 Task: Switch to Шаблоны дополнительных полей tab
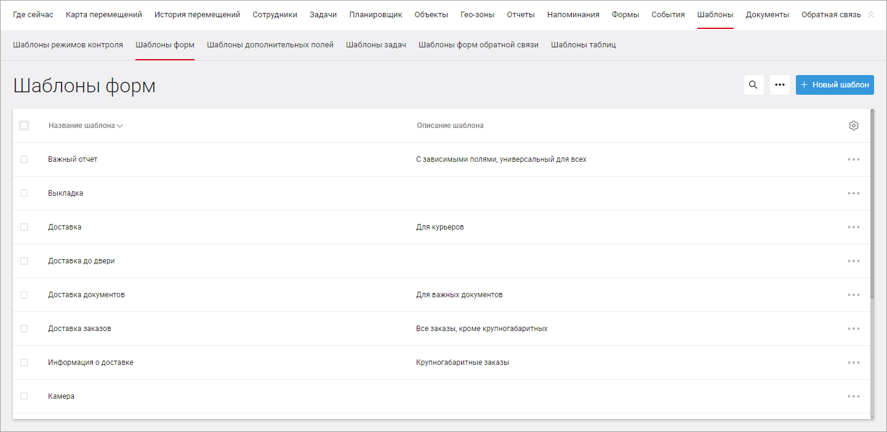pos(270,45)
